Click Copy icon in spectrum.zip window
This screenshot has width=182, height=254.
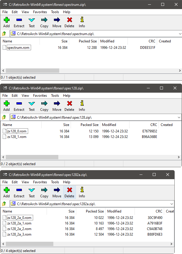pyautogui.click(x=44, y=20)
